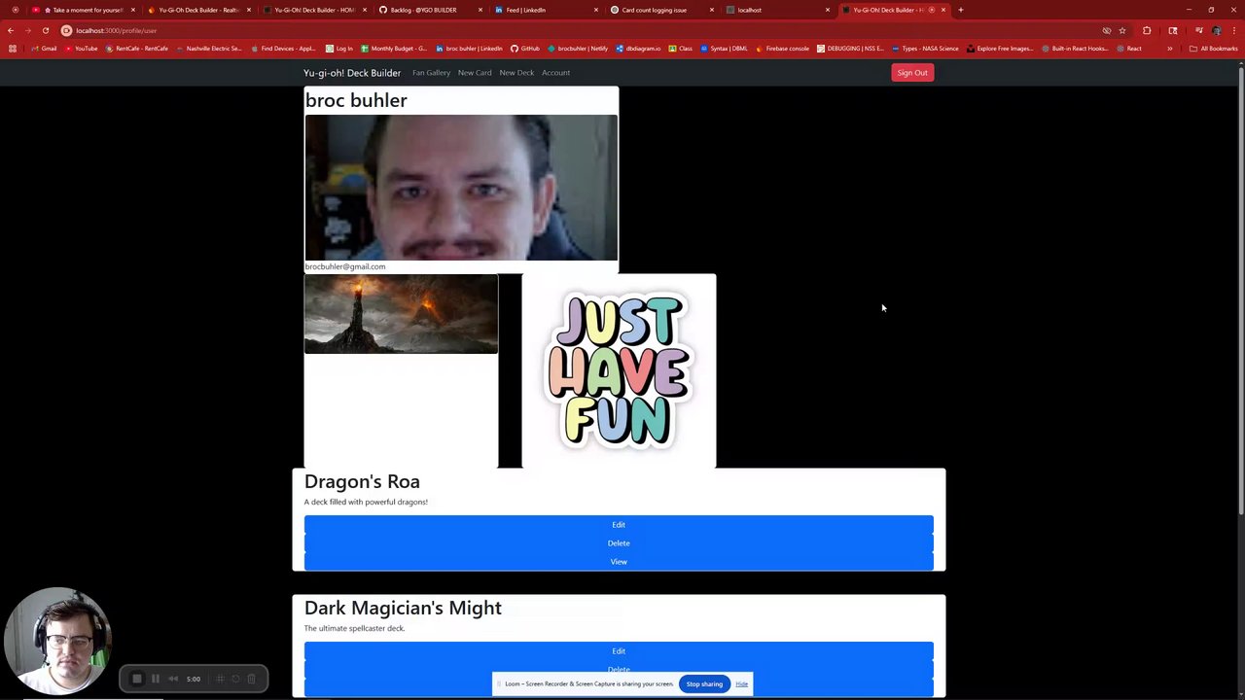The image size is (1245, 700).
Task: Stop the Loom recording with the stop icon
Action: pos(137,679)
